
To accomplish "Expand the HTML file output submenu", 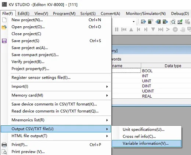I will (x=107, y=136).
